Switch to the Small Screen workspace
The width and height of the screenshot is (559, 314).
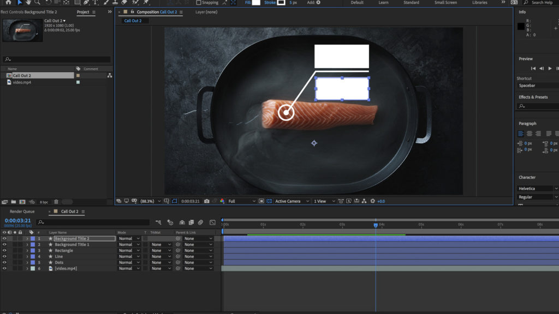pos(445,3)
